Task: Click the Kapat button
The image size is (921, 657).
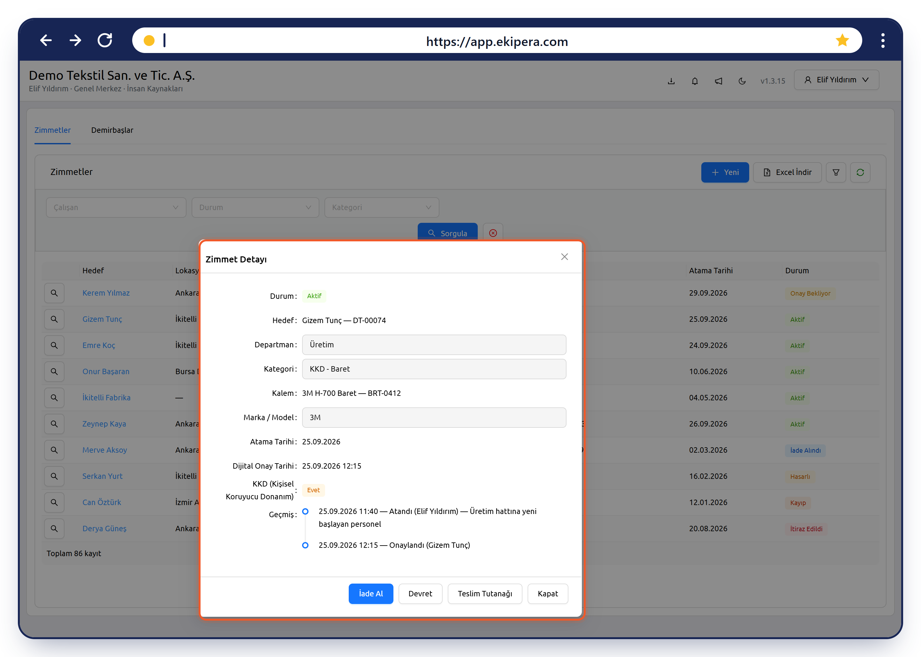Action: (x=547, y=593)
